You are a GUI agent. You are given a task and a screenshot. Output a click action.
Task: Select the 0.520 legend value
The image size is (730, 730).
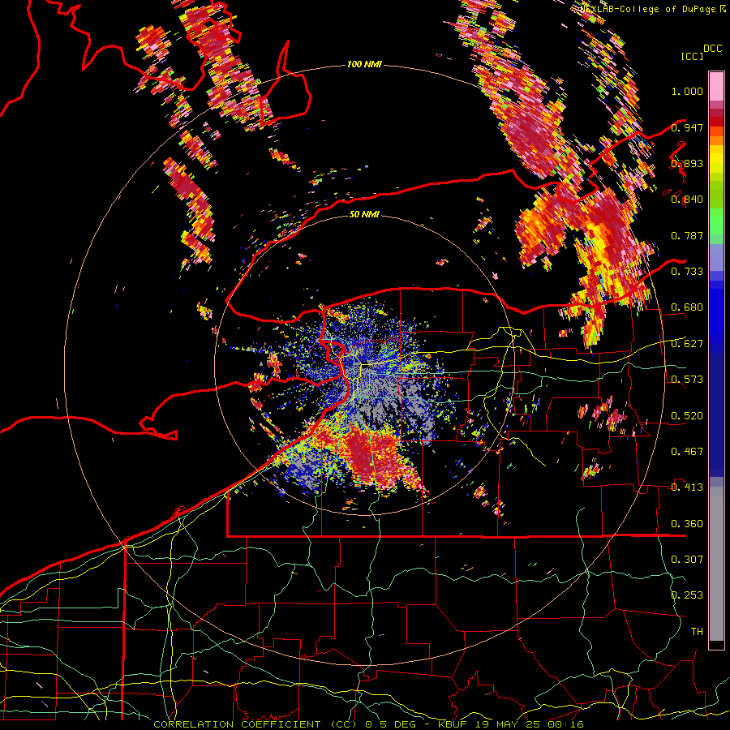pos(687,416)
